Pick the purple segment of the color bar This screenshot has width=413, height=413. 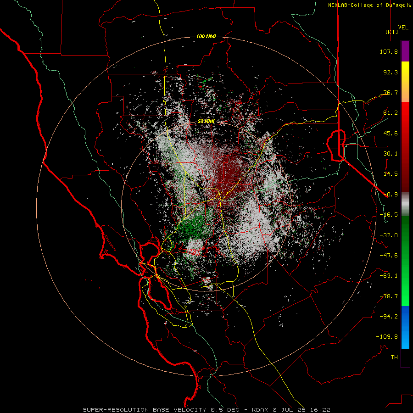[x=405, y=51]
